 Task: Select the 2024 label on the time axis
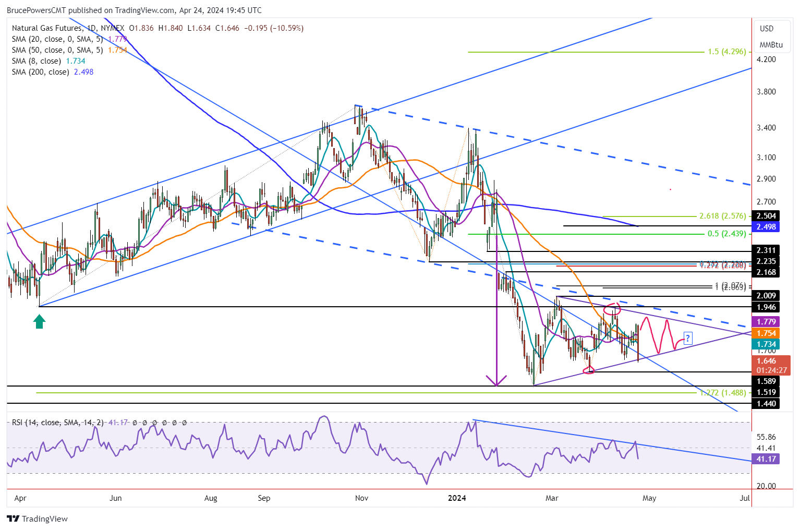[x=457, y=498]
